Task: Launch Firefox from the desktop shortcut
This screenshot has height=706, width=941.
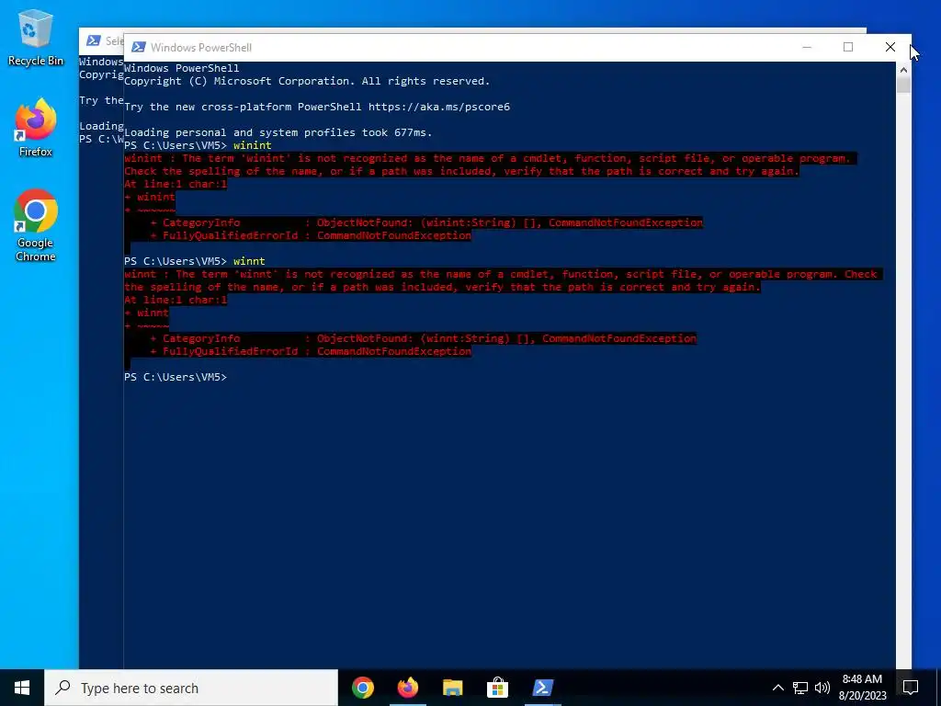Action: point(36,128)
